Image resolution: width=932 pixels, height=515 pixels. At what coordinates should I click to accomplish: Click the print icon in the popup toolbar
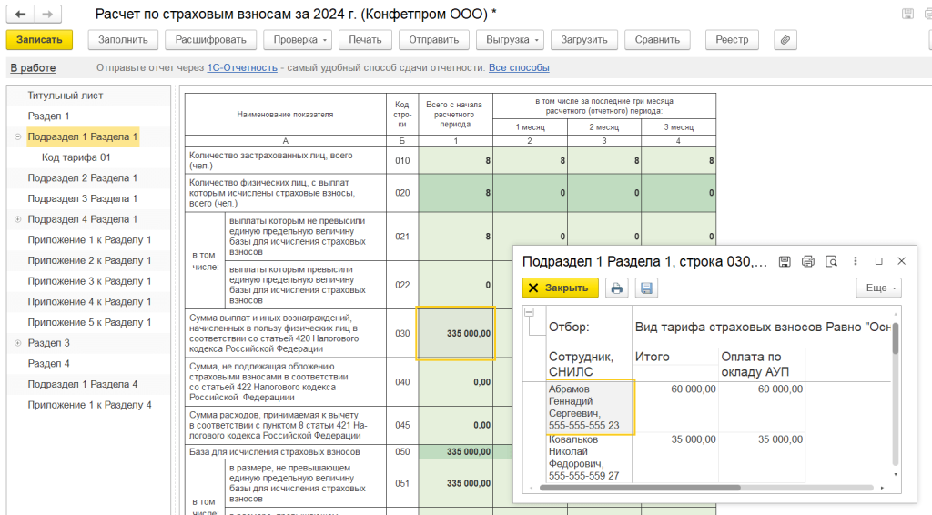(x=617, y=288)
